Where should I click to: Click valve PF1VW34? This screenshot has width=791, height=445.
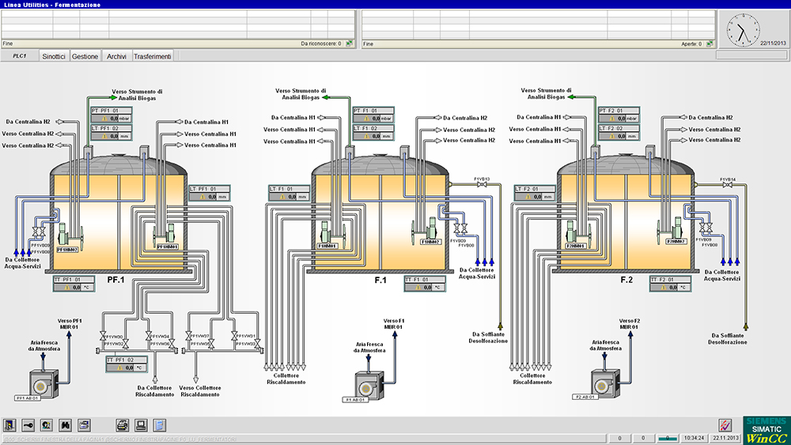coord(149,336)
